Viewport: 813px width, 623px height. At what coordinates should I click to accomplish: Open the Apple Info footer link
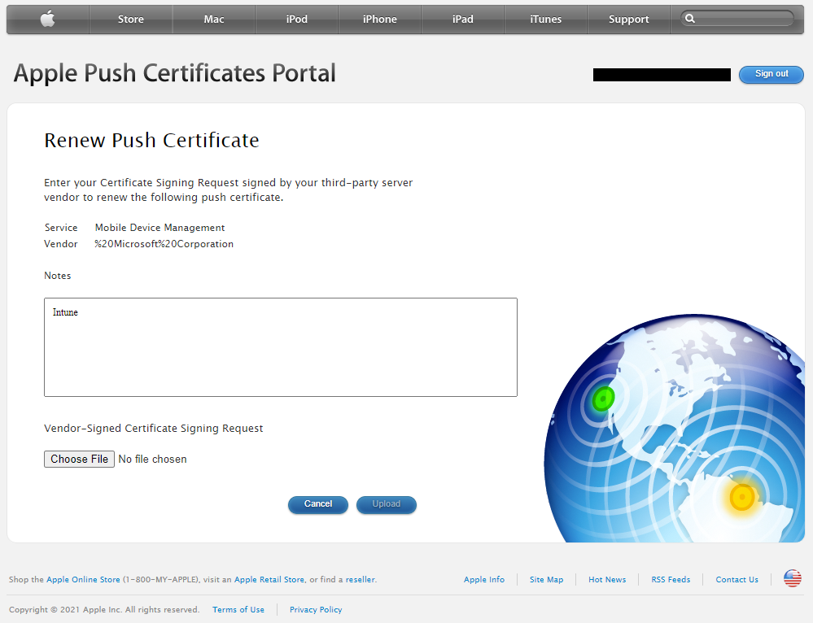[x=483, y=579]
